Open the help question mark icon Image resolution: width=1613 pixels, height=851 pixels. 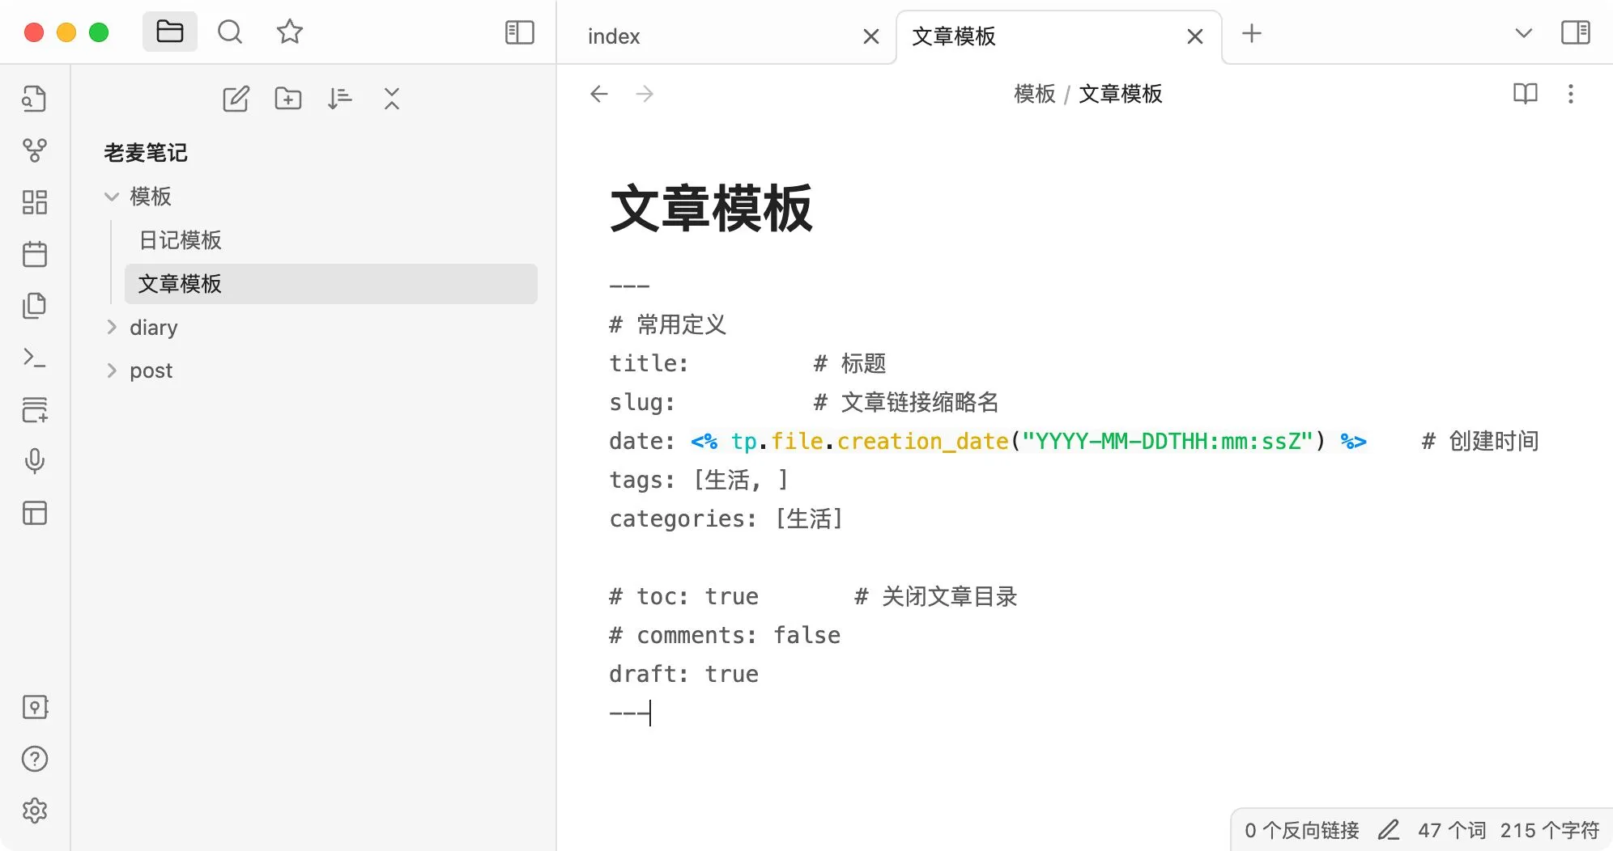click(x=34, y=759)
